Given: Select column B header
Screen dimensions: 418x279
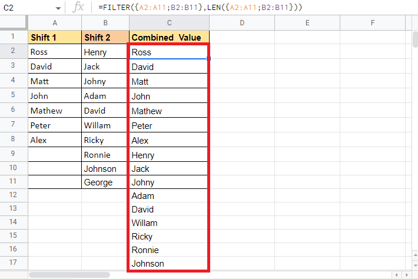Looking at the screenshot, I should (x=105, y=23).
